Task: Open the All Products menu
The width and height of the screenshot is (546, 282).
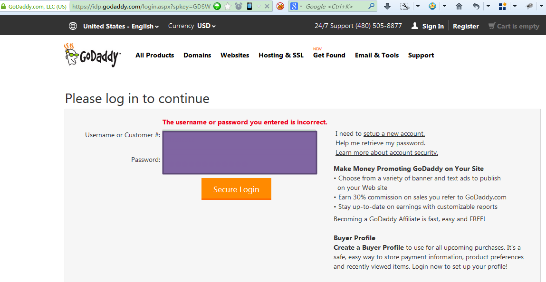Action: coord(154,55)
